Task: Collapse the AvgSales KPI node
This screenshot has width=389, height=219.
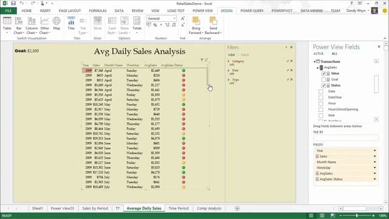Action: (317, 68)
